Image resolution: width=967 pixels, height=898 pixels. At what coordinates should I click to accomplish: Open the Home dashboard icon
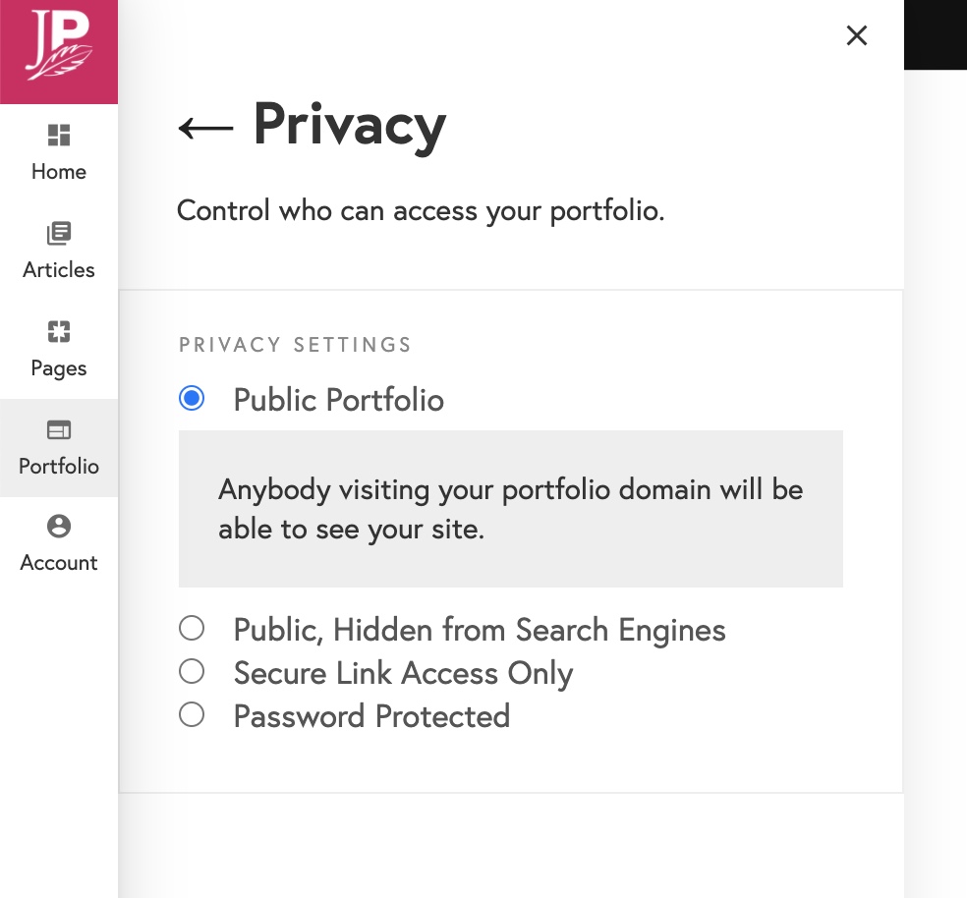pyautogui.click(x=59, y=135)
